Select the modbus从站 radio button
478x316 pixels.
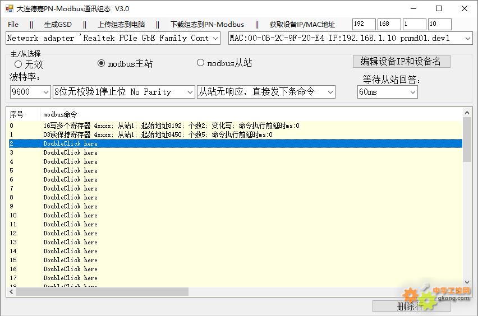coord(200,63)
